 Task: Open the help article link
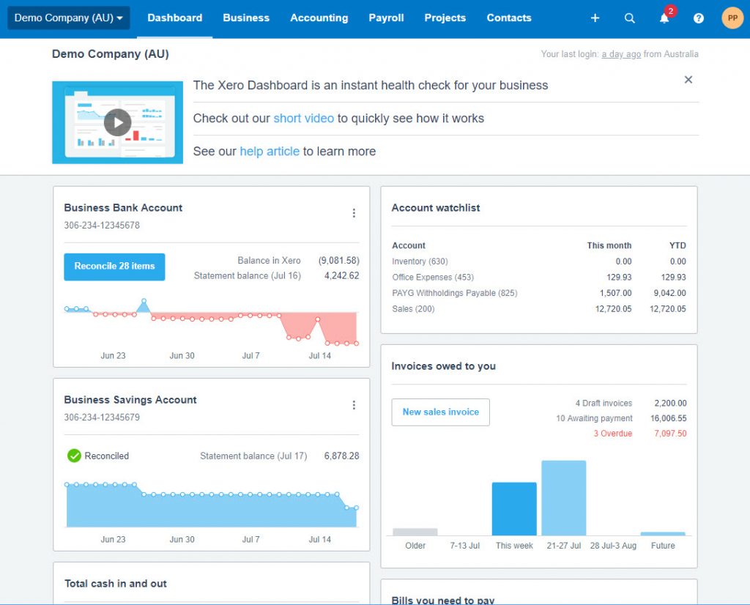(270, 151)
